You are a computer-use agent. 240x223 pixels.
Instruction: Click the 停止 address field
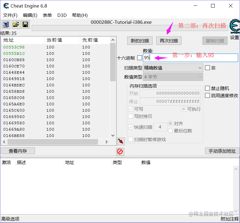(x=170, y=101)
